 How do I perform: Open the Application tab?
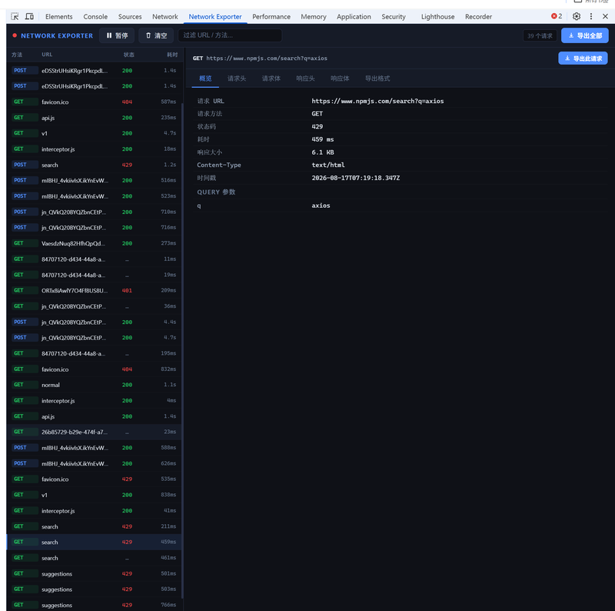354,16
